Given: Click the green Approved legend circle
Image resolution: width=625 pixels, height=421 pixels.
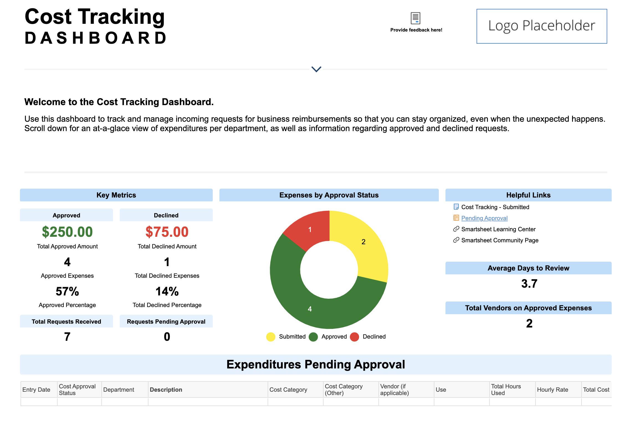Looking at the screenshot, I should tap(313, 337).
